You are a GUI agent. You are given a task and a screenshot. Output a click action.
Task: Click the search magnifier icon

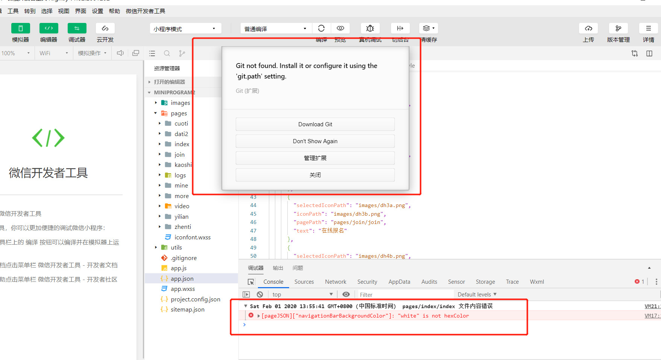[x=167, y=53]
